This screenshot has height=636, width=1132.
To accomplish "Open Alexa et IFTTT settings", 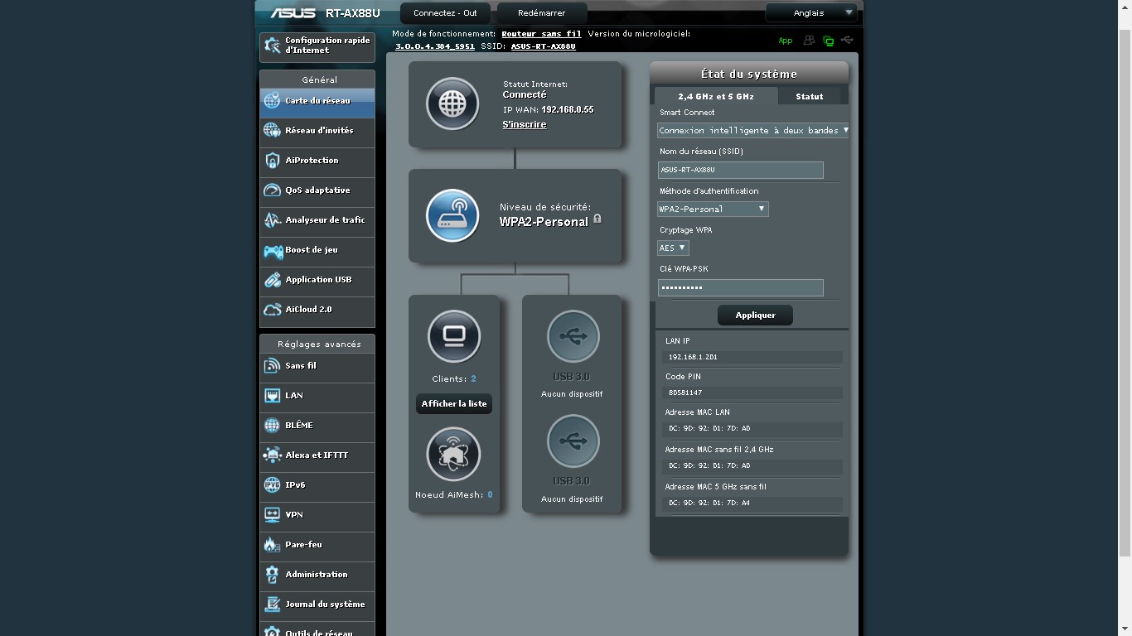I will coord(317,455).
